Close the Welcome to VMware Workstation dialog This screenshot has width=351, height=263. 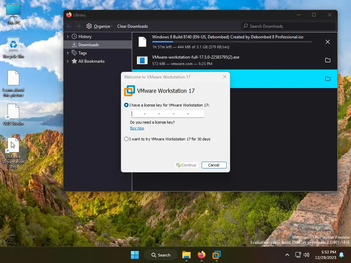coord(225,77)
